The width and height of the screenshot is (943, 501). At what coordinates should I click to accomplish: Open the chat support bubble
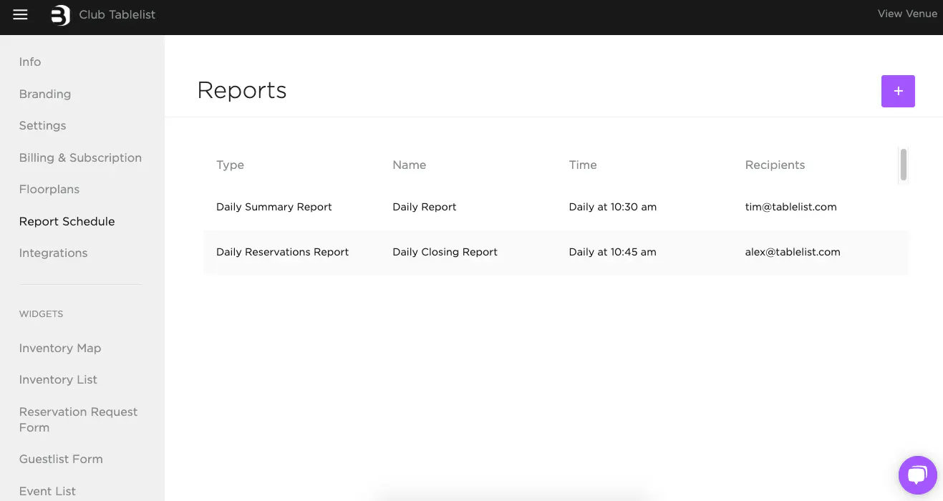pyautogui.click(x=917, y=475)
